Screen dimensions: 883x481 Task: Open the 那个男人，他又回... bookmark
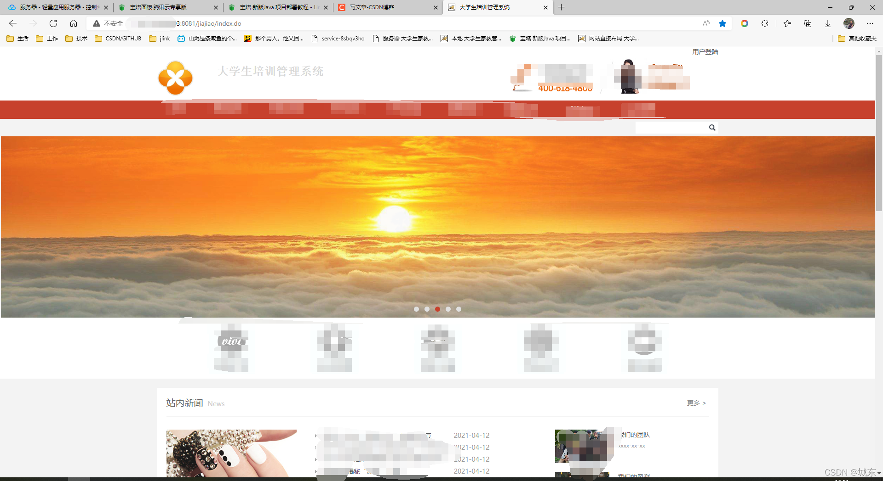274,39
